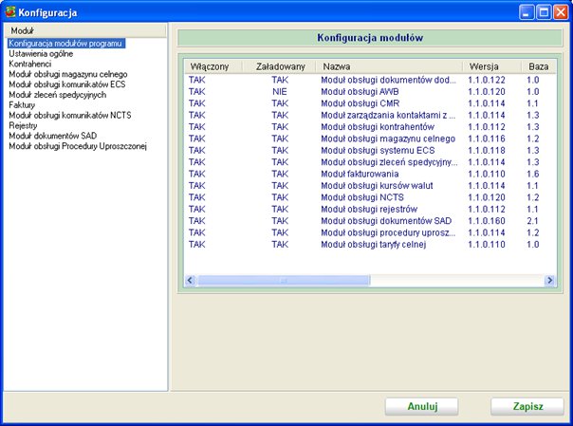Image resolution: width=573 pixels, height=426 pixels.
Task: Open Ustawienia ogólne section
Action: [x=41, y=54]
